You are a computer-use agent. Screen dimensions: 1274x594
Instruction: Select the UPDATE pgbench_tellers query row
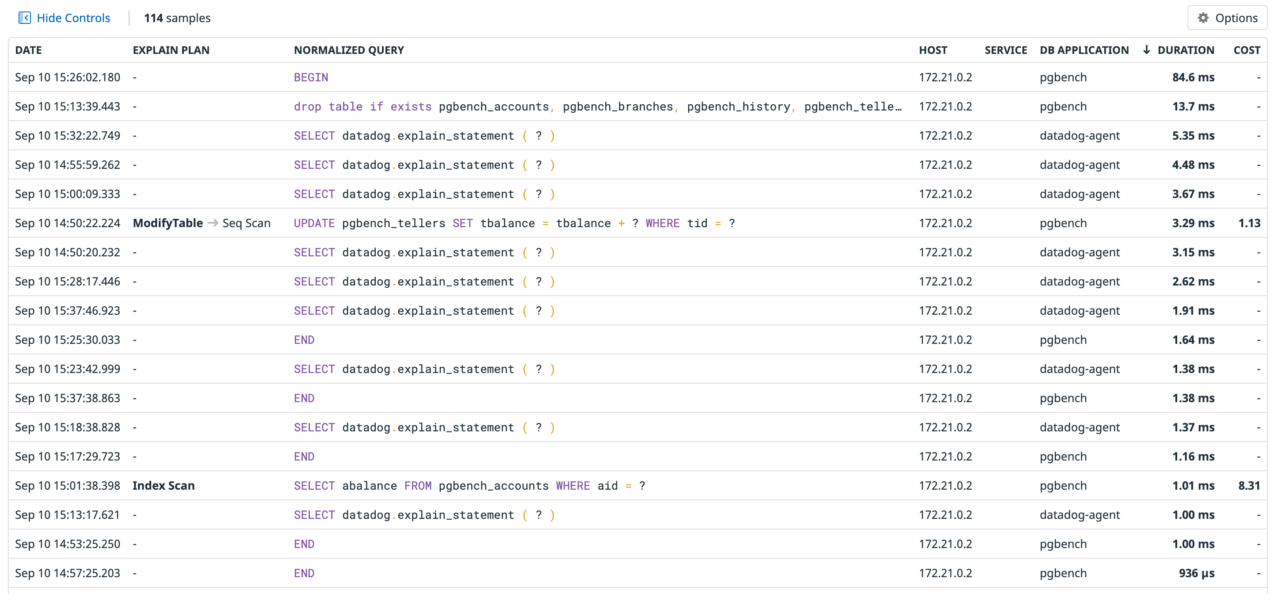(514, 223)
